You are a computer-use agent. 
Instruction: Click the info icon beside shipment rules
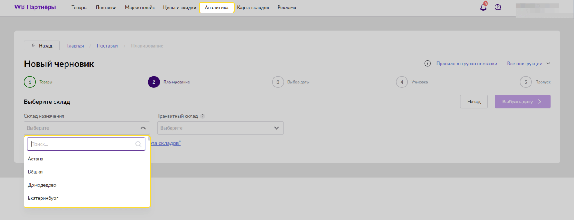click(428, 64)
